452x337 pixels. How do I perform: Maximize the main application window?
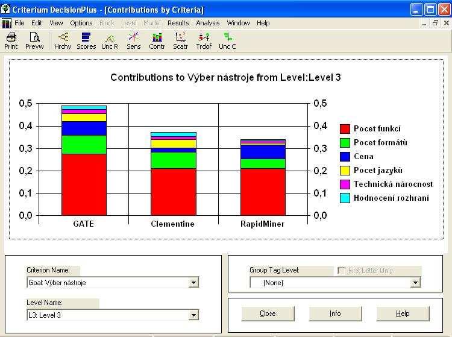tap(430, 10)
